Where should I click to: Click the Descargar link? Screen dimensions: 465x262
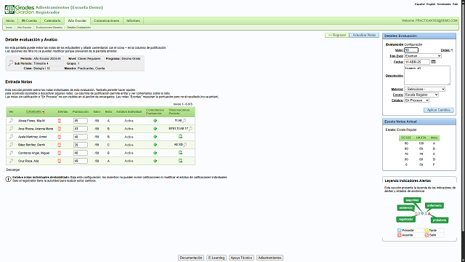[x=13, y=170]
